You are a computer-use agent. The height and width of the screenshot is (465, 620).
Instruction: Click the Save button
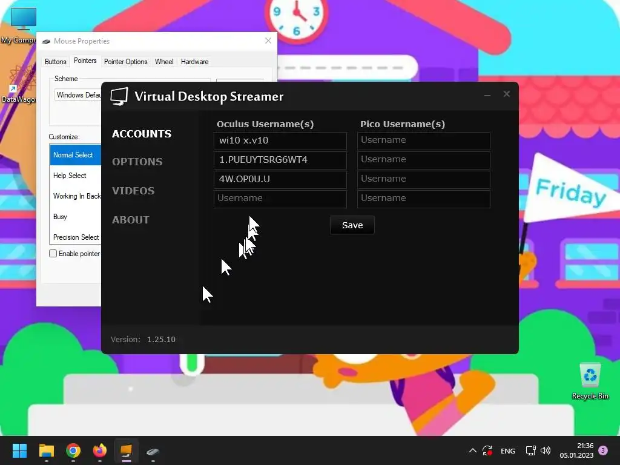(352, 225)
